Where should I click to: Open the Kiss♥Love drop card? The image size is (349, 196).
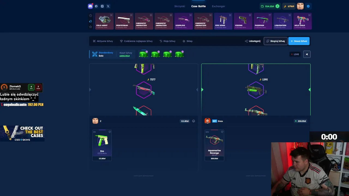coord(183,21)
